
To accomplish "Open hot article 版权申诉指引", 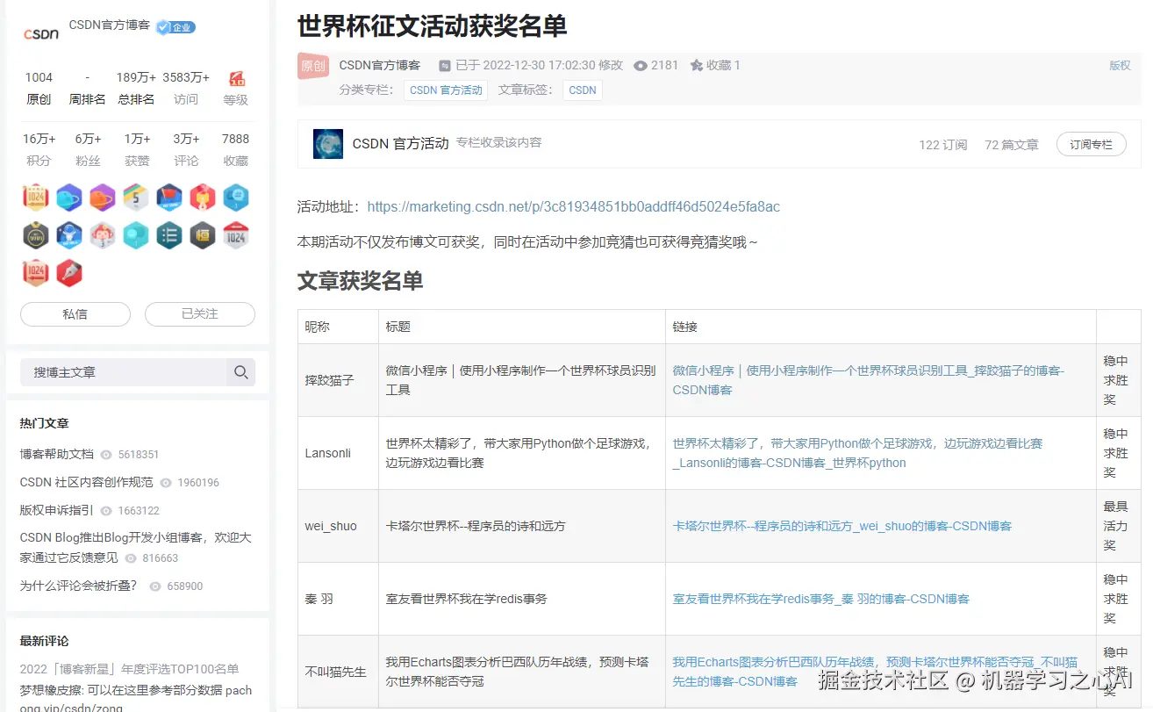I will (x=57, y=510).
